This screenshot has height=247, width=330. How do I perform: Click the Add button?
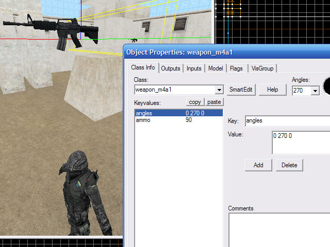tap(258, 165)
